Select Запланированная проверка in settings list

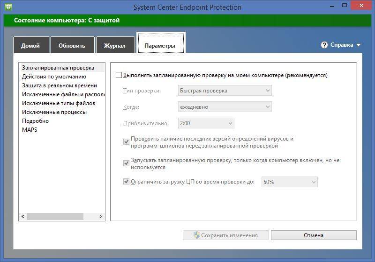(62, 68)
